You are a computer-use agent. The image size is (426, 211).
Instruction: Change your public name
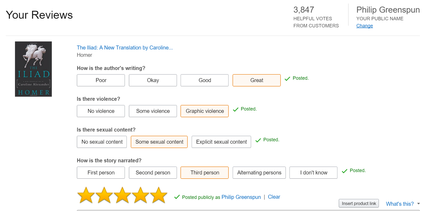coord(364,26)
